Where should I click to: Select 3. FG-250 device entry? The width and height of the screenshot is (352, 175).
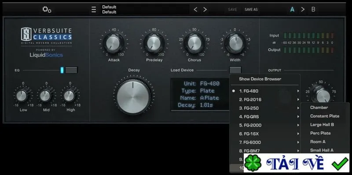[x=265, y=108]
